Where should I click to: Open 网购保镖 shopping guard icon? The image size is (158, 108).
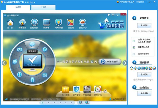pos(58,22)
